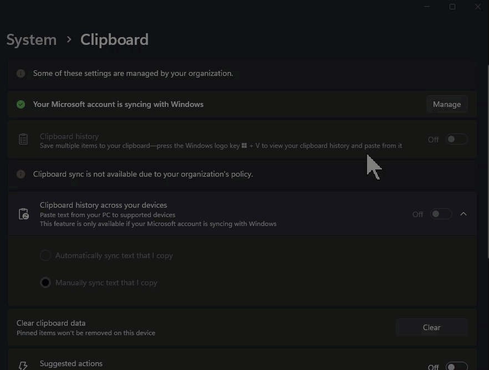The image size is (489, 370).
Task: Toggle the Clipboard history switch
Action: (457, 139)
